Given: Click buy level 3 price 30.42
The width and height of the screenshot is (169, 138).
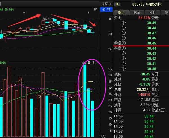Looking at the screenshot, I should point(152,59).
